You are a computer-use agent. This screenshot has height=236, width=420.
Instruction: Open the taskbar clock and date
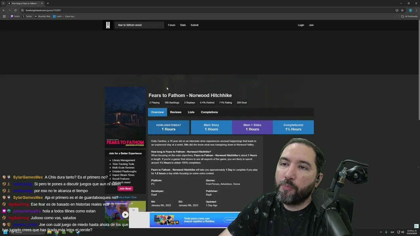(411, 232)
